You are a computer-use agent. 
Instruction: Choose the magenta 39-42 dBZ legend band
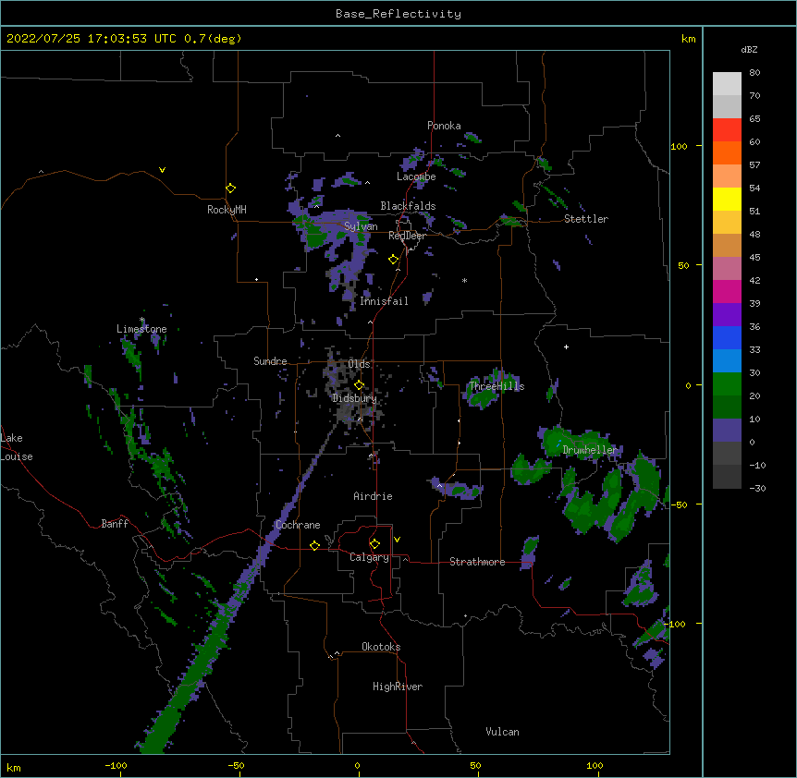[727, 291]
